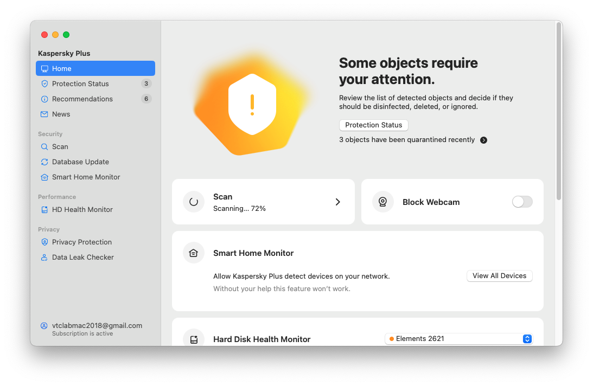Click the webcam icon beside Block Webcam
Image resolution: width=593 pixels, height=386 pixels.
[383, 202]
